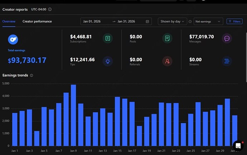This screenshot has height=155, width=247.
Task: Click the info icon next to Earnings trends
Action: point(32,76)
